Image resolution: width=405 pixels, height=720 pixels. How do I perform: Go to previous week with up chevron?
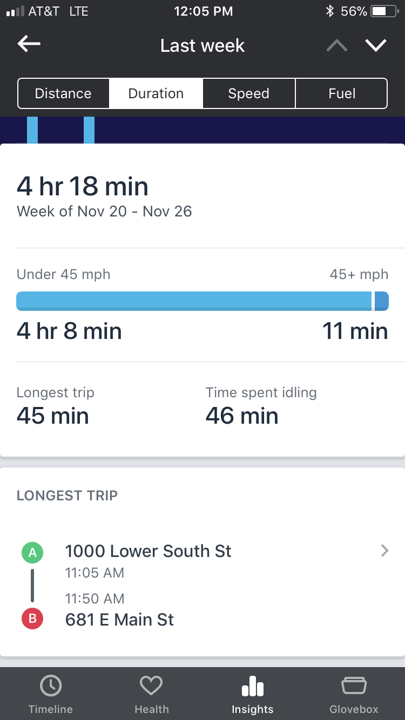(x=337, y=46)
